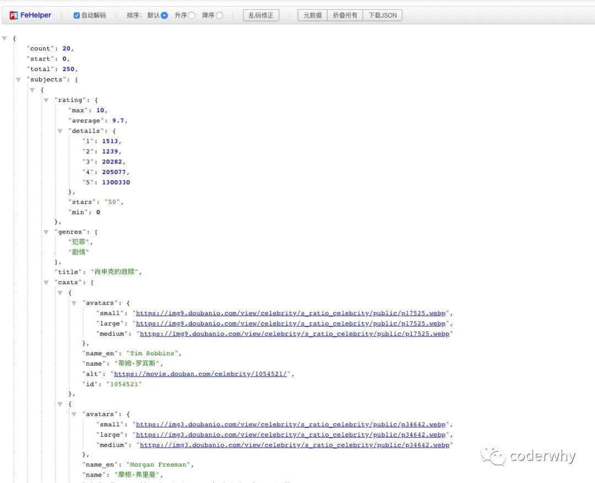Open the large p17525.webp avatar link
The height and width of the screenshot is (483, 595).
[291, 324]
